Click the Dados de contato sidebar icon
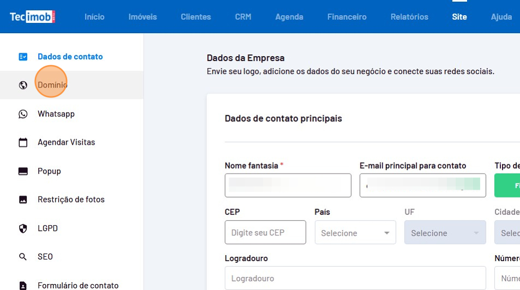This screenshot has width=520, height=290. [x=23, y=57]
